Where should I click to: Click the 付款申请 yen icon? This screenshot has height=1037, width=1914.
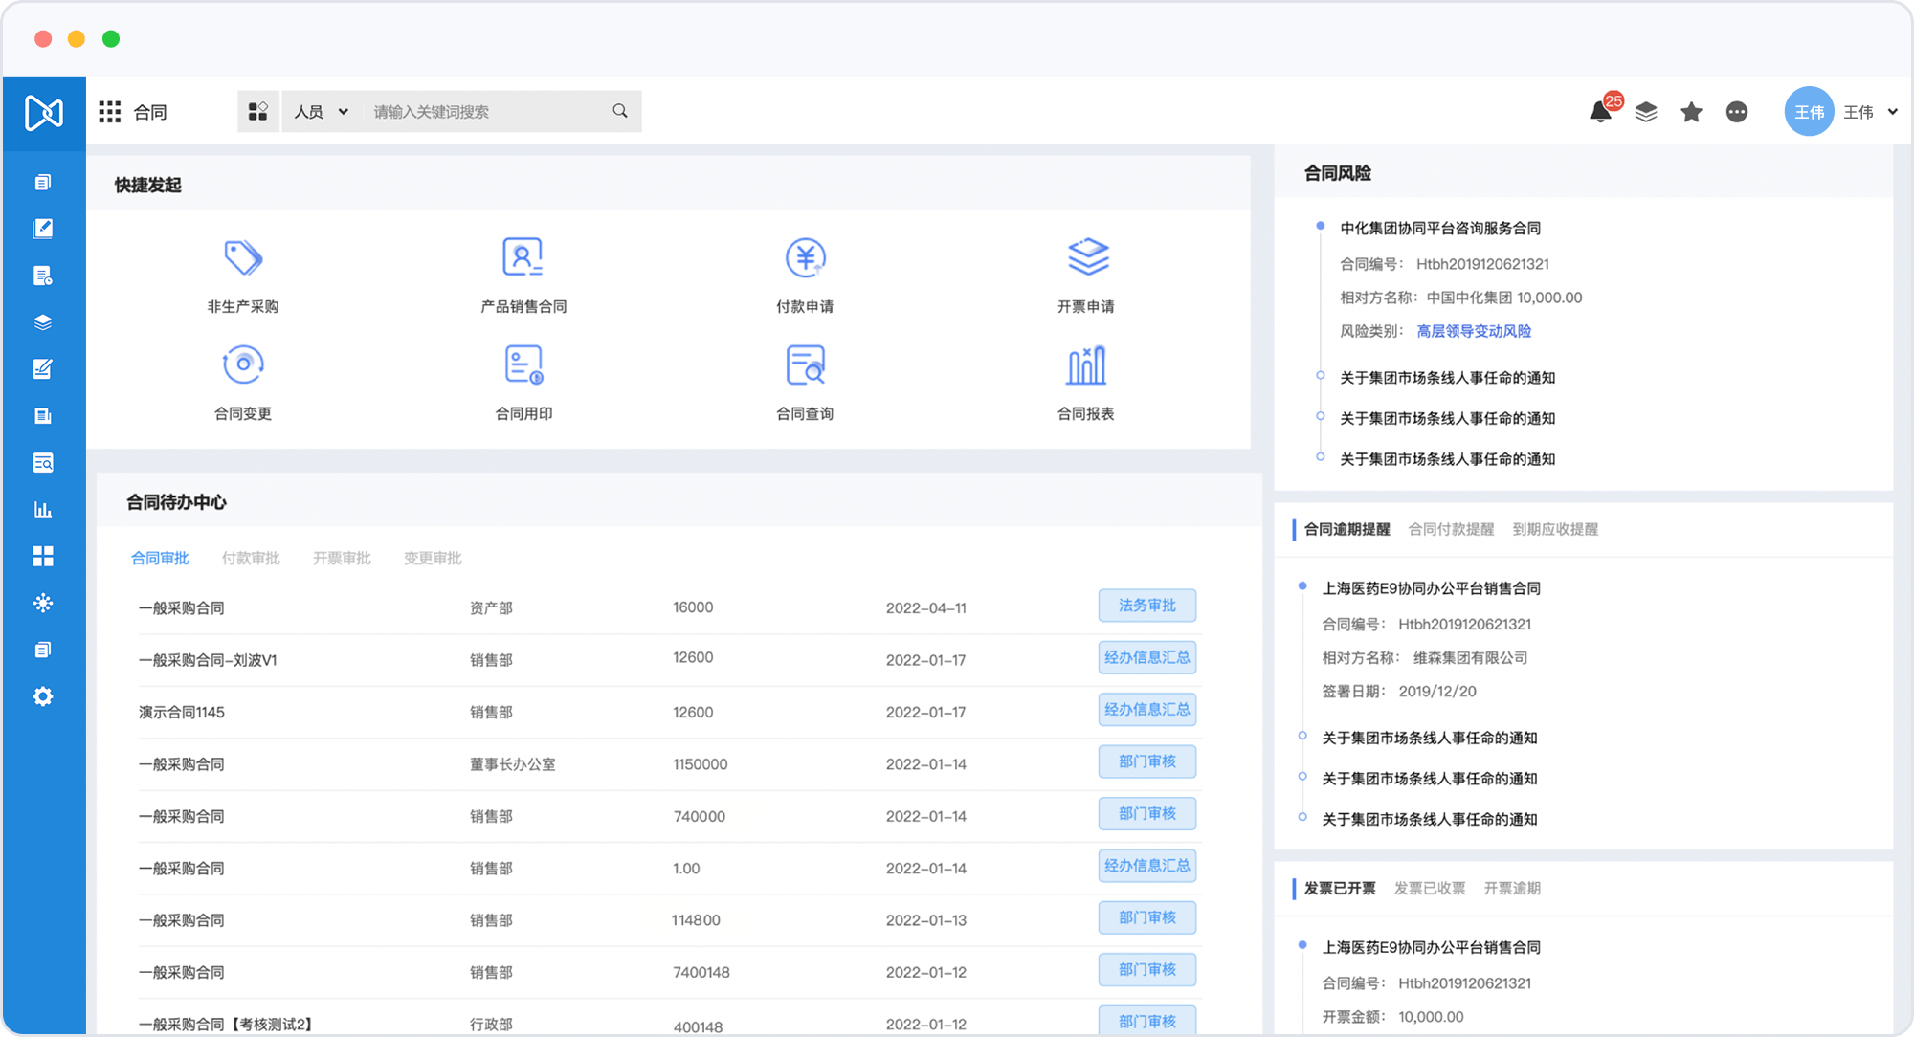pyautogui.click(x=805, y=257)
